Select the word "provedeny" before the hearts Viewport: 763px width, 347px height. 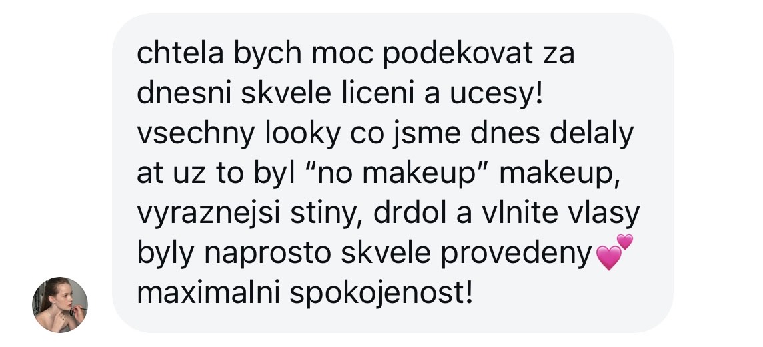click(x=516, y=255)
